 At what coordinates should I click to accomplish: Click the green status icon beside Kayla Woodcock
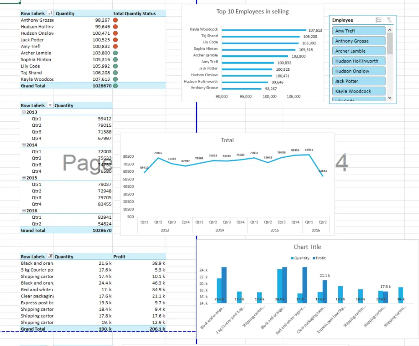click(x=116, y=79)
